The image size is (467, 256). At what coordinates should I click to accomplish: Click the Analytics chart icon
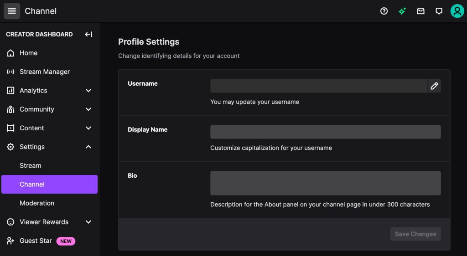[10, 90]
